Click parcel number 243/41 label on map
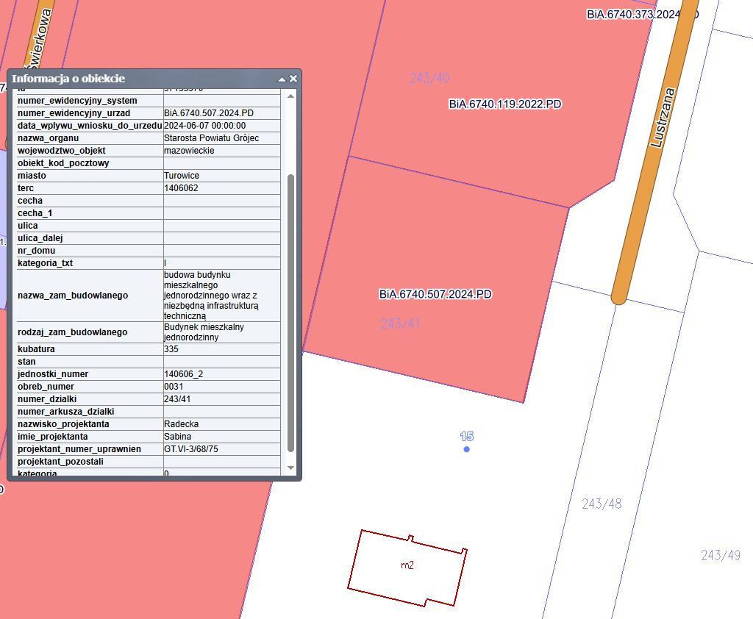The image size is (753, 619). coord(401,323)
